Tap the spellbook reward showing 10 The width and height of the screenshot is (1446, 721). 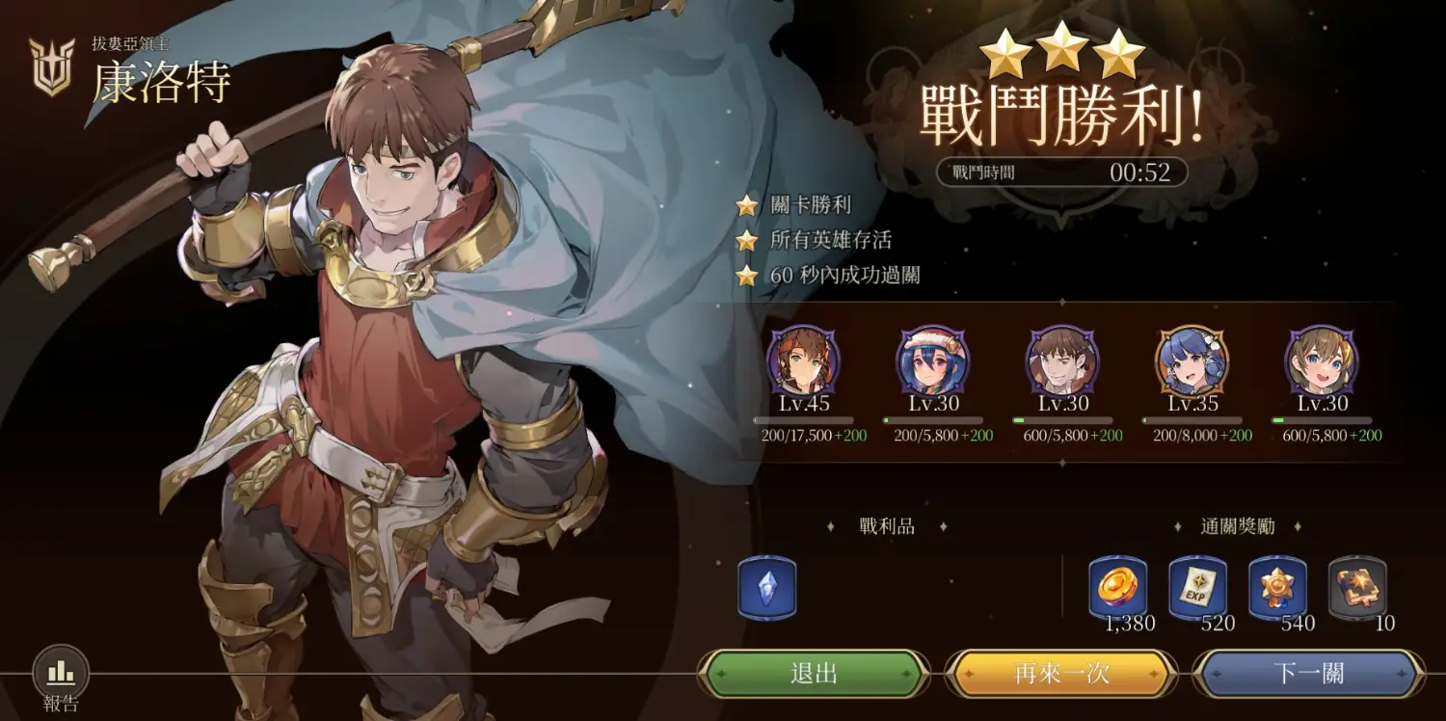click(x=1357, y=587)
